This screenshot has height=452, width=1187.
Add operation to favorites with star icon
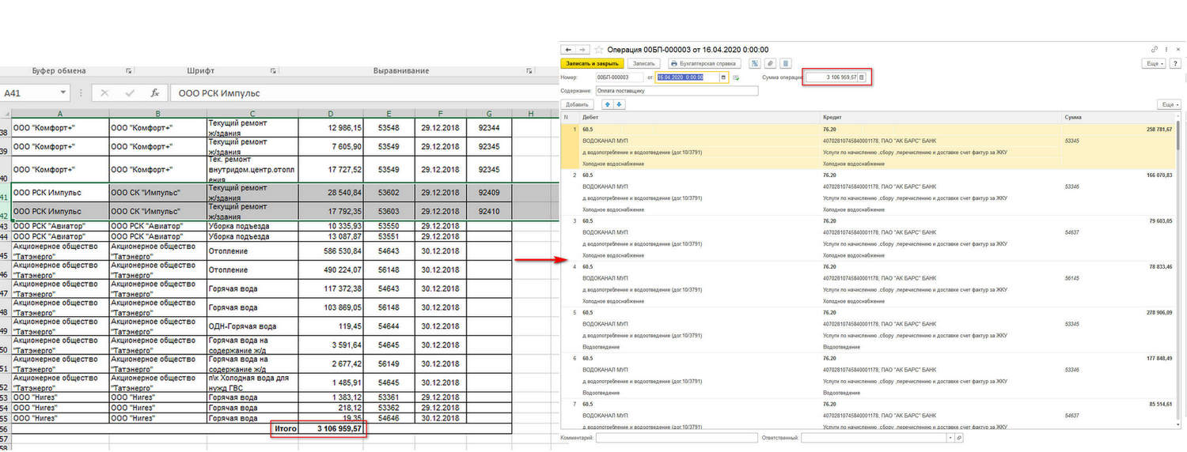(x=599, y=49)
